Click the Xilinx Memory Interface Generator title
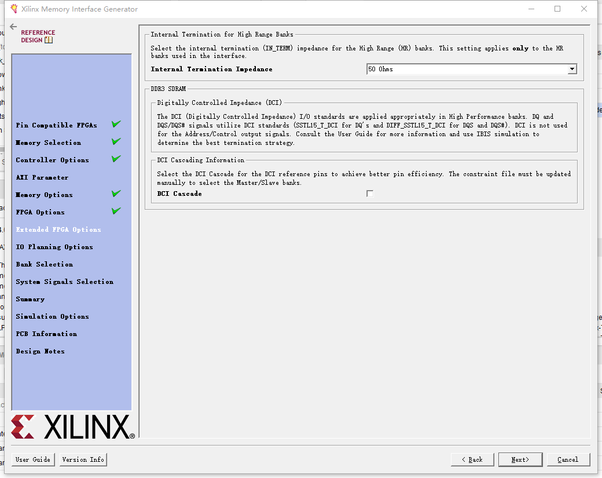The image size is (602, 478). coord(79,9)
